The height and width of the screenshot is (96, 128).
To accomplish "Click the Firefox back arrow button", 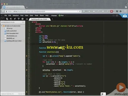I will point(3,11).
